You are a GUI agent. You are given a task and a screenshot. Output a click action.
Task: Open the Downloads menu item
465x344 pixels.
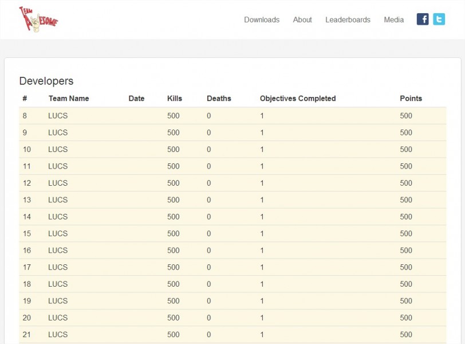point(262,20)
